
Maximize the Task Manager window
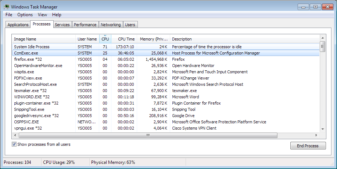tap(315, 7)
